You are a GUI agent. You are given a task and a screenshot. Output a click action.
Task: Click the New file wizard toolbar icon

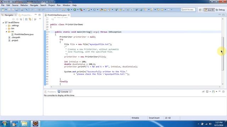(x=3, y=10)
